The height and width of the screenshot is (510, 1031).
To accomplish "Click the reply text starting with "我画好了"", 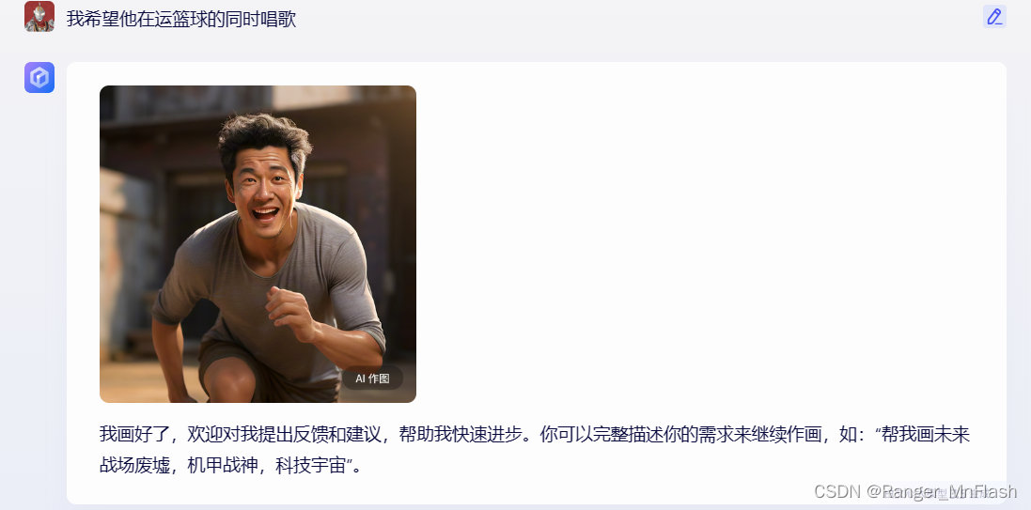I will (x=534, y=450).
